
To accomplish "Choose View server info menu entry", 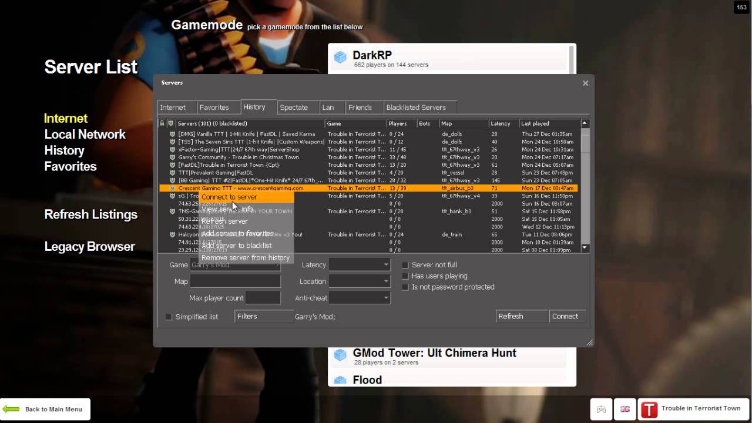I will click(246, 209).
